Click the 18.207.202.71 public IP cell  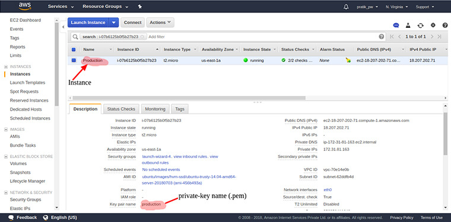[x=423, y=60]
